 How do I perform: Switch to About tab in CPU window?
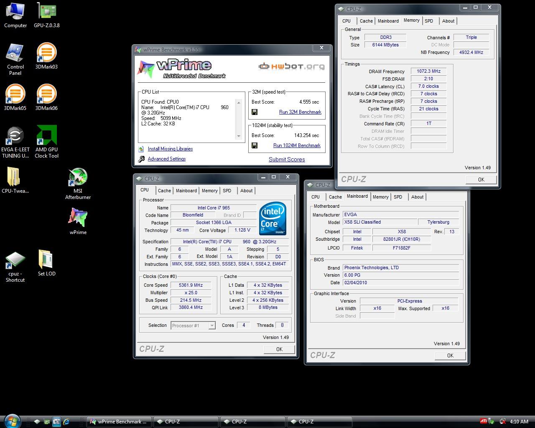pyautogui.click(x=246, y=191)
